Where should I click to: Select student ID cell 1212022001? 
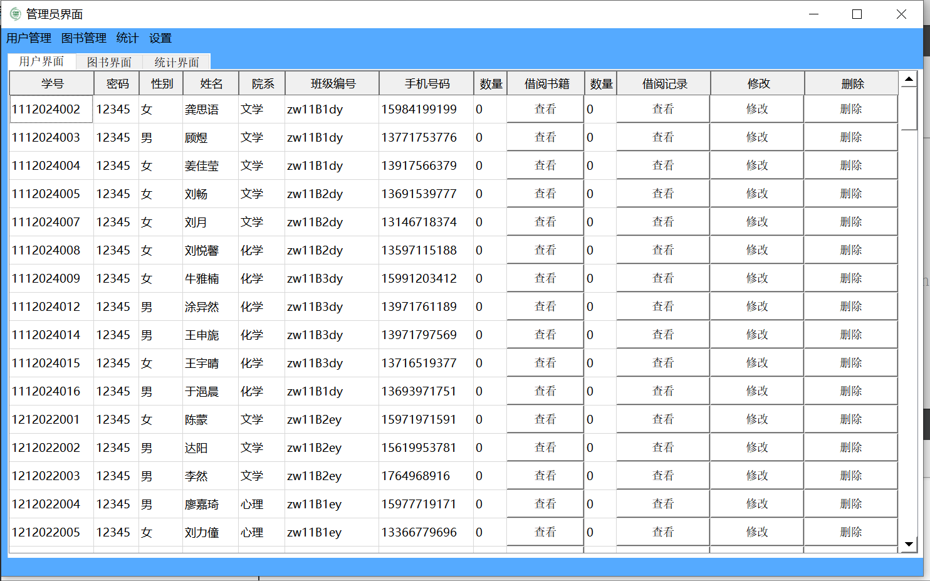click(x=51, y=419)
